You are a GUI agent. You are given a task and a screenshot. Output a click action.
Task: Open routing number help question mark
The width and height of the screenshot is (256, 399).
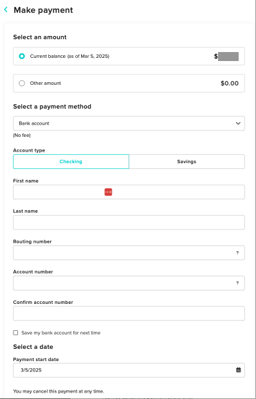click(237, 253)
